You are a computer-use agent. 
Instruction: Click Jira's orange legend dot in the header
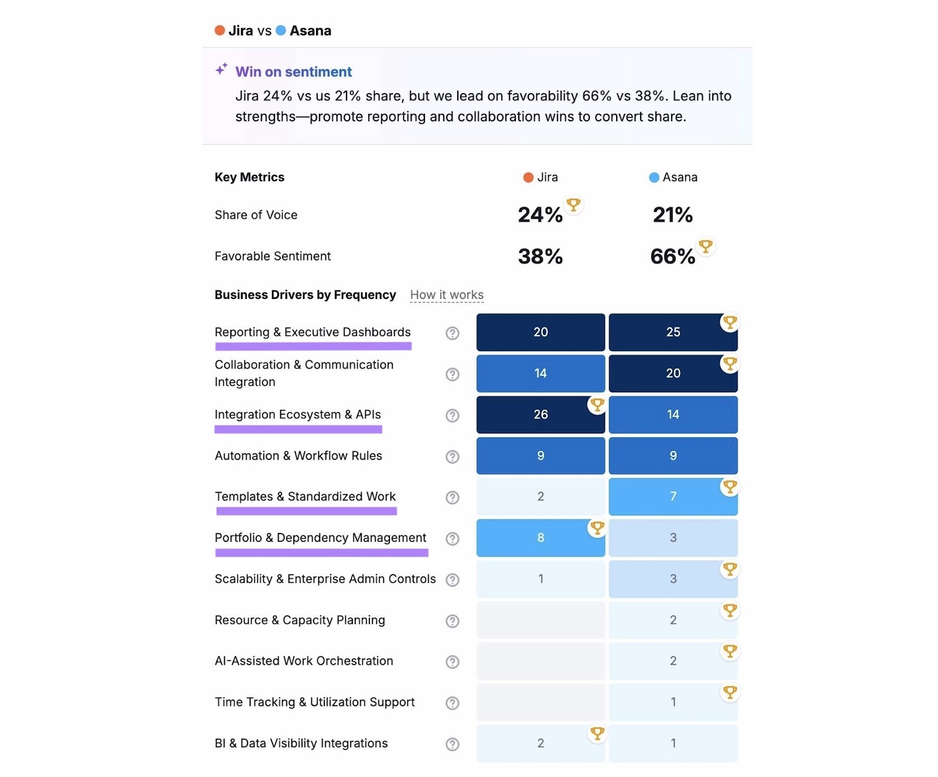[x=220, y=30]
